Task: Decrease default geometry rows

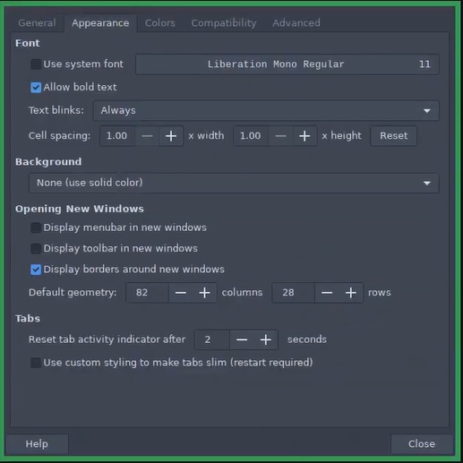Action: (x=327, y=293)
